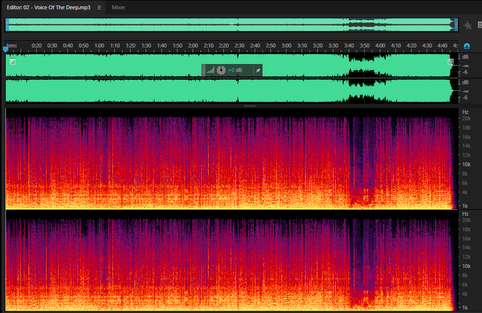482x313 pixels.
Task: Click the lower waveform channel's dB scale label
Action: pos(465,82)
